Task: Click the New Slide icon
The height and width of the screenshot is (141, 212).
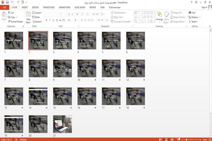Action: (28, 14)
